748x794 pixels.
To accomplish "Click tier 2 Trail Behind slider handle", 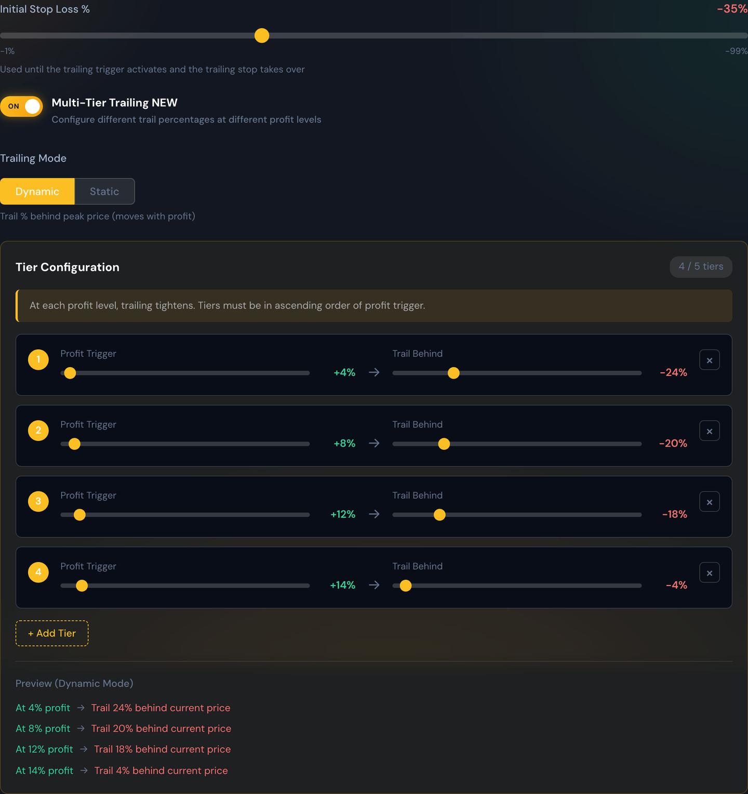I will pyautogui.click(x=444, y=444).
